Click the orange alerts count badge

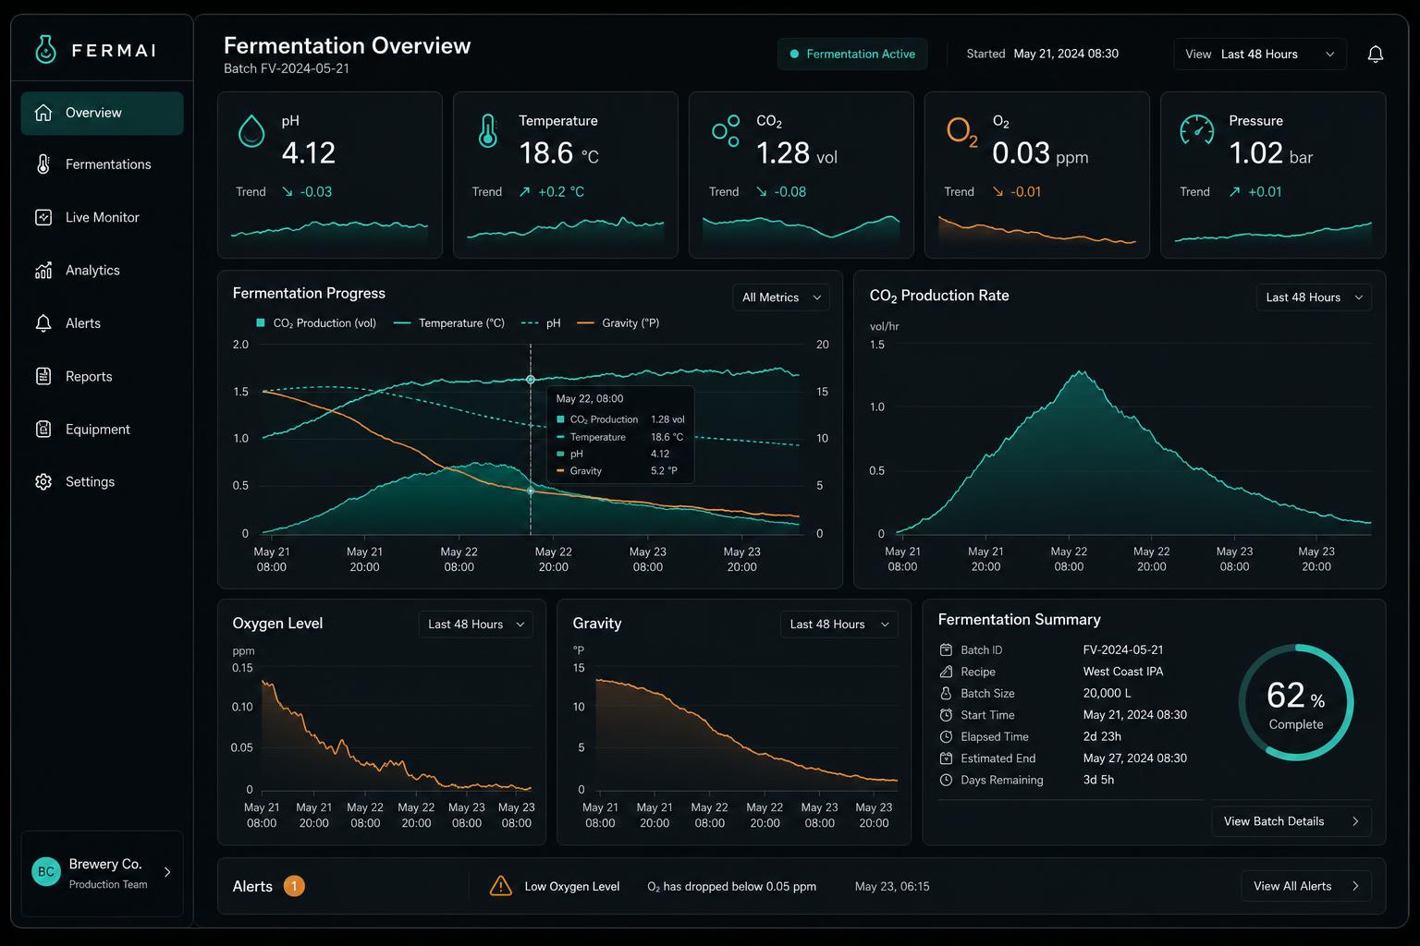click(x=294, y=886)
